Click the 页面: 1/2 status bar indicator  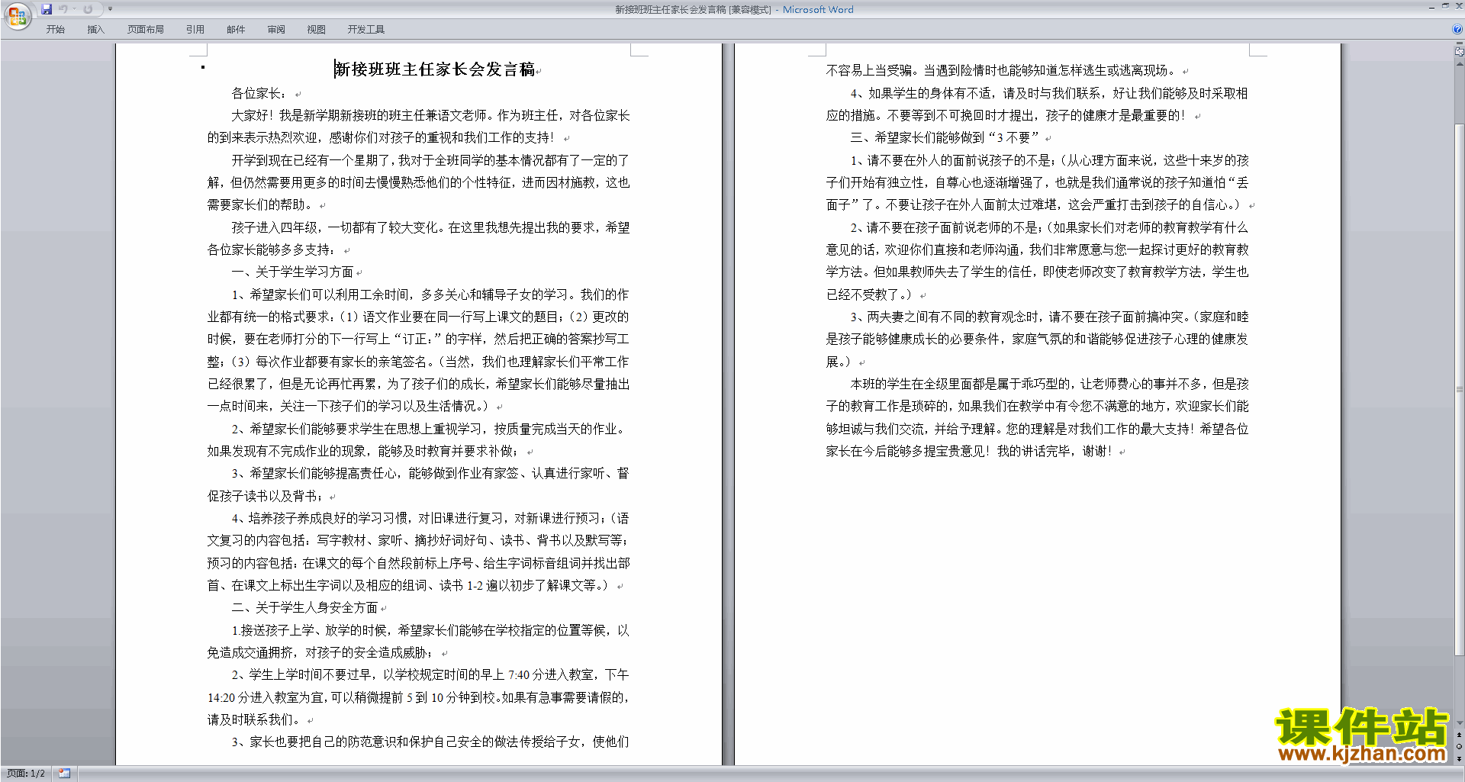pyautogui.click(x=26, y=774)
